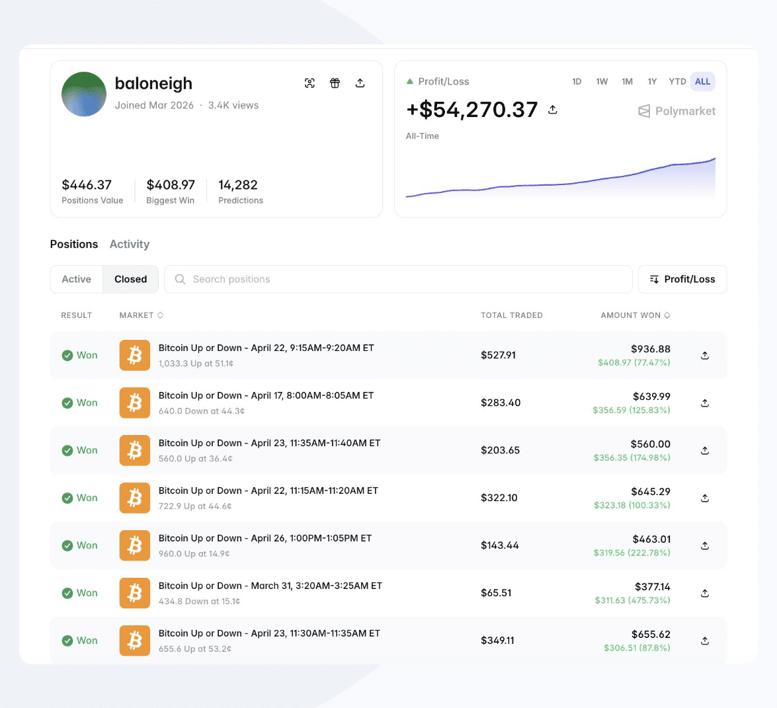Select the ALL time range
Screen dimensions: 777x708
click(x=703, y=81)
